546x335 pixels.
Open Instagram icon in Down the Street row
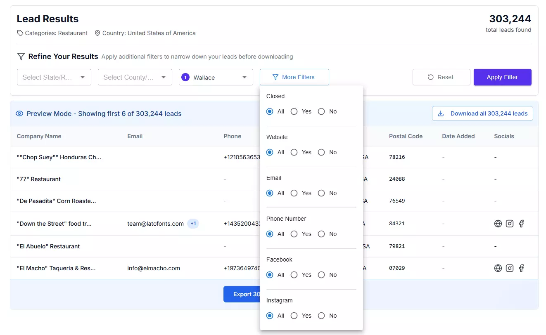[x=510, y=224]
